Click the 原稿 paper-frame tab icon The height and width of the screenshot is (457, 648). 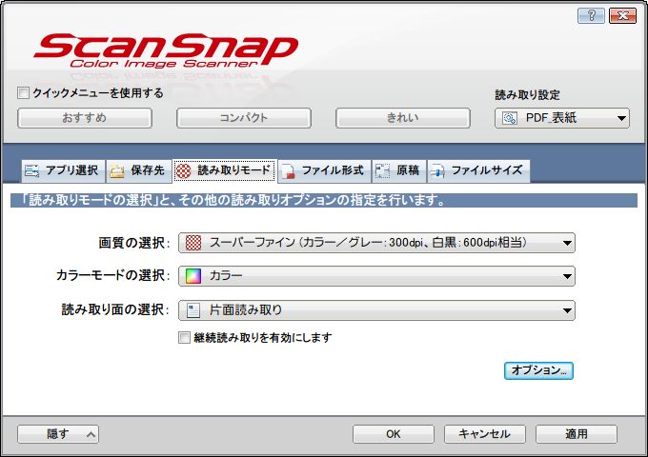[382, 170]
